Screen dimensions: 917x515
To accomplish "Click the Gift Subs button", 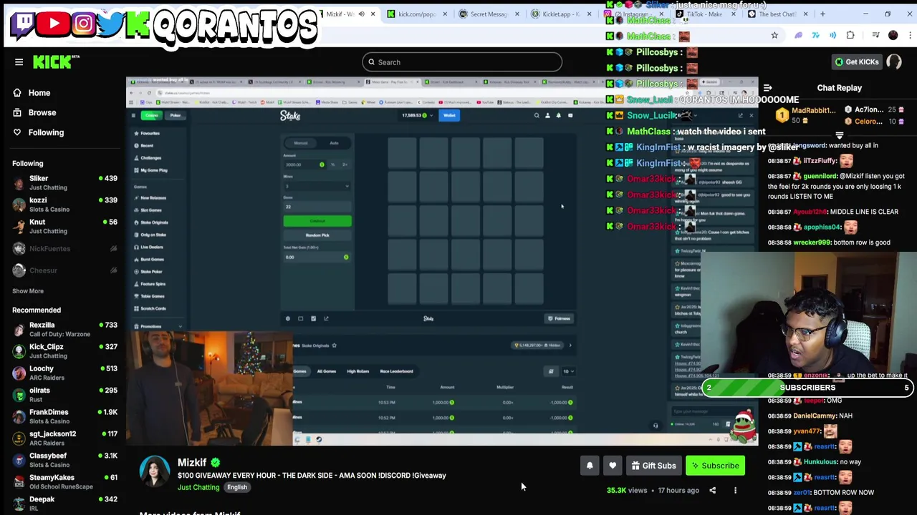I will pyautogui.click(x=653, y=466).
